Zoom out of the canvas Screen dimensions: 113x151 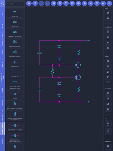pos(108,66)
